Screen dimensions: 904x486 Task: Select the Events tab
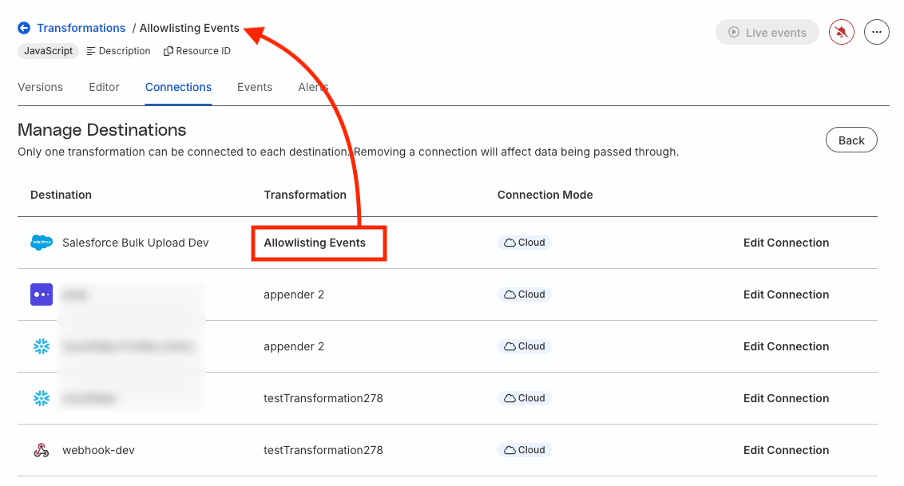254,87
